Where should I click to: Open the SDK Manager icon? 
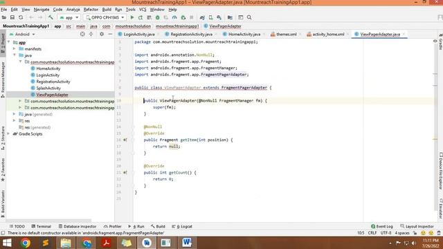pyautogui.click(x=219, y=17)
